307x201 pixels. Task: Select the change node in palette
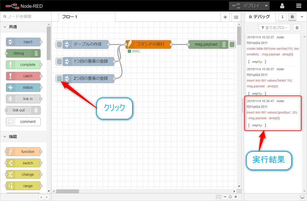point(23,175)
